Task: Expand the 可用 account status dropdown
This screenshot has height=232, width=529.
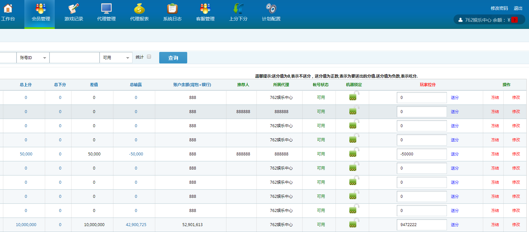Action: point(116,58)
